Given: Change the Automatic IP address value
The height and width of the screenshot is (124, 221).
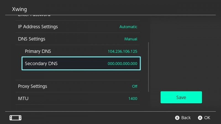Looking at the screenshot, I should [128, 27].
